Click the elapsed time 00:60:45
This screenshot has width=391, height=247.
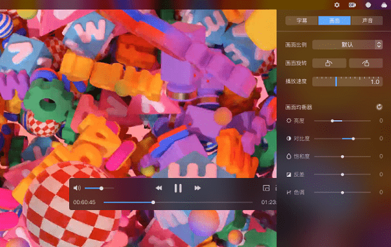tap(84, 202)
